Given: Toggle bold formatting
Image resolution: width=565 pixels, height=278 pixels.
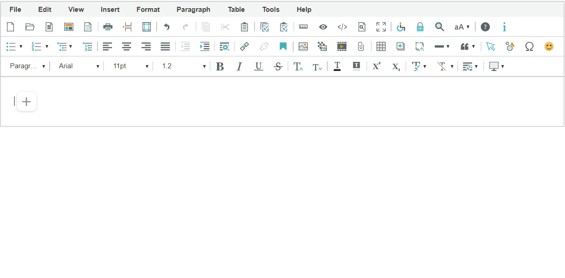Looking at the screenshot, I should (x=219, y=66).
